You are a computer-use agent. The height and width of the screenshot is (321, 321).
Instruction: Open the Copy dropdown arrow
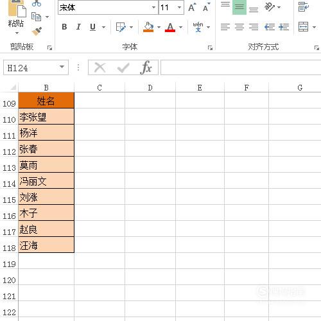(x=48, y=17)
